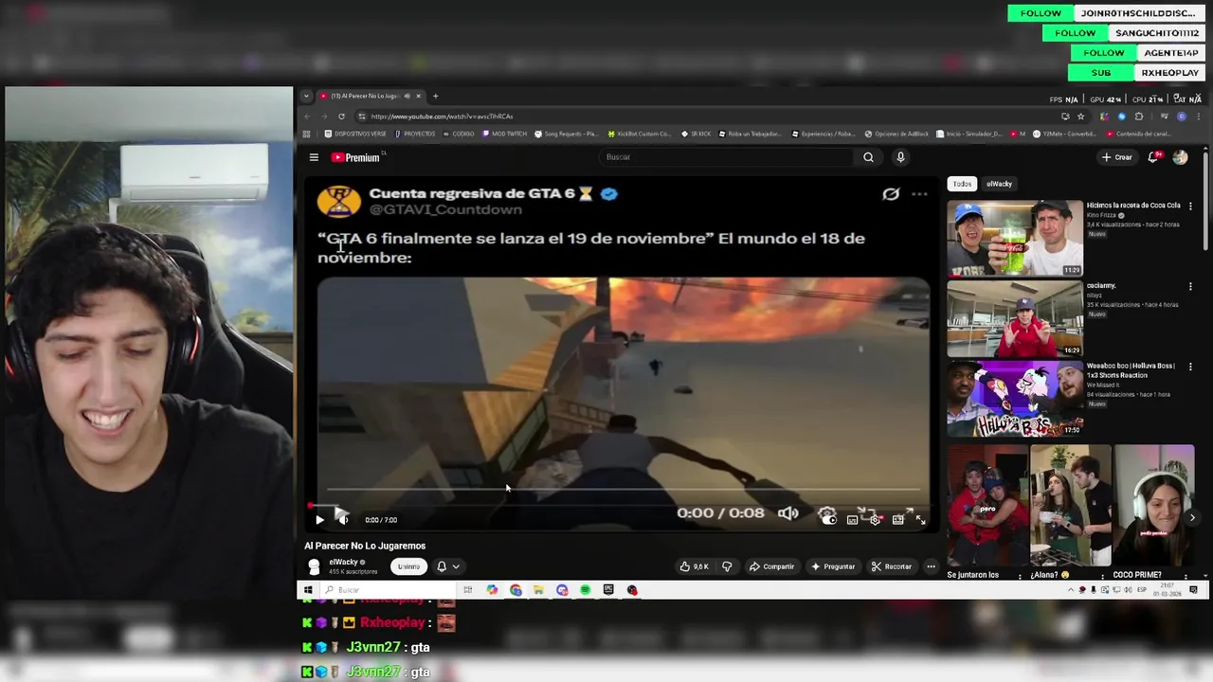Click the YouTube search magnifier button
The height and width of the screenshot is (682, 1213).
pyautogui.click(x=868, y=157)
